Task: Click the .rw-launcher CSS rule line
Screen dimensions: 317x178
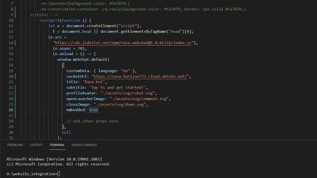Action: click(85, 3)
